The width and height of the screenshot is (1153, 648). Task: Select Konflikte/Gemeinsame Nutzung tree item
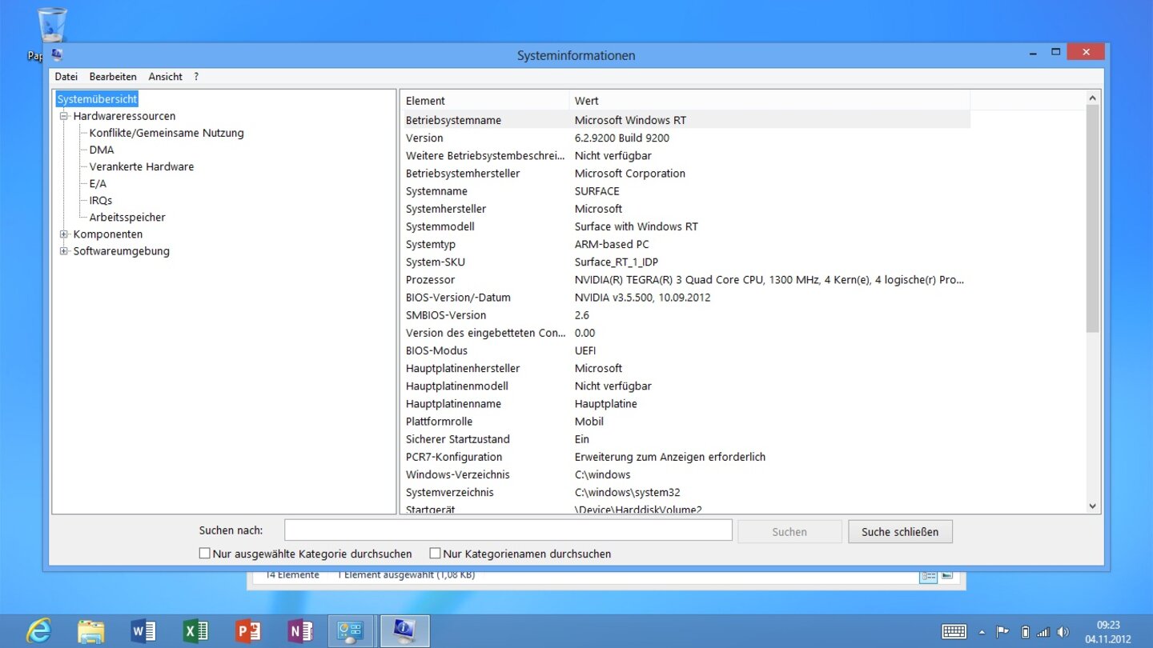[x=167, y=133]
